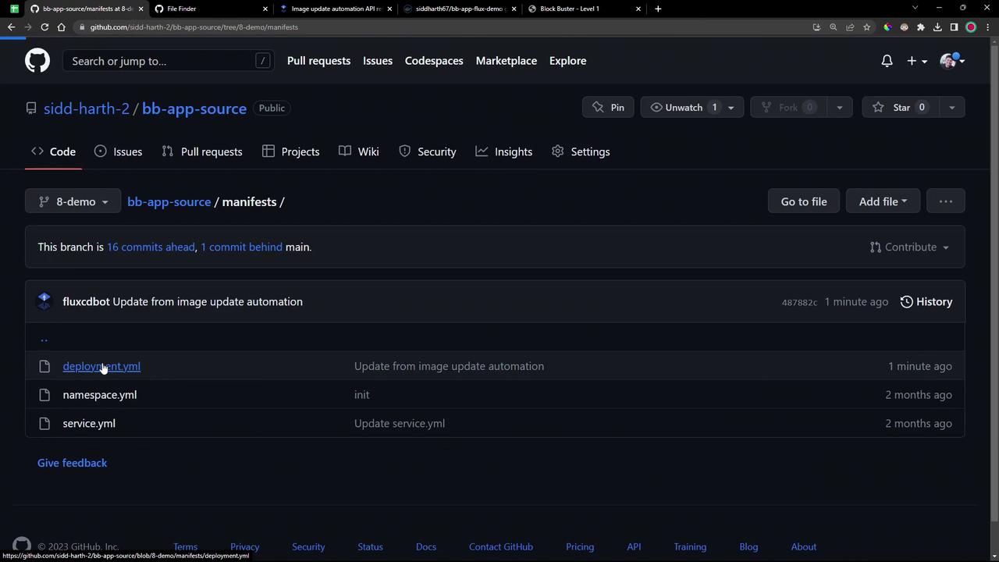Open namespace.yml file

(100, 395)
